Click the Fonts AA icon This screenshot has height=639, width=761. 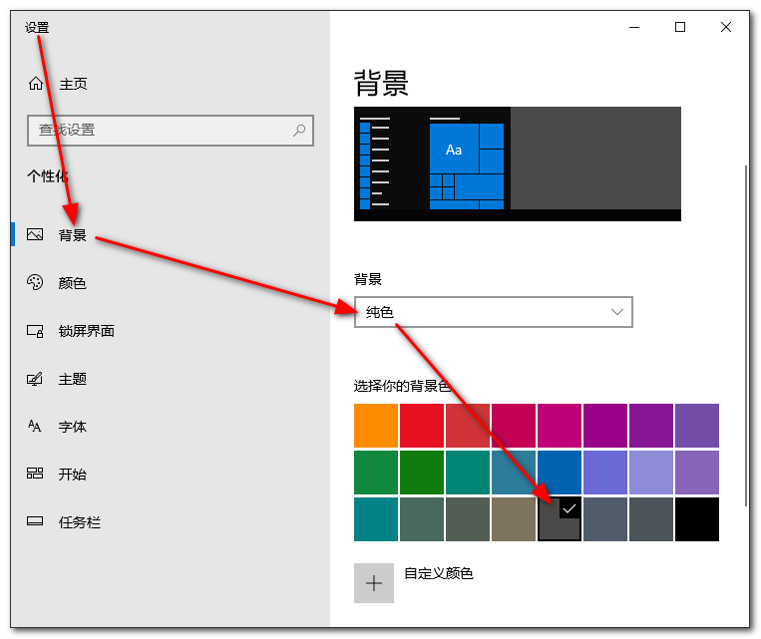coord(35,426)
